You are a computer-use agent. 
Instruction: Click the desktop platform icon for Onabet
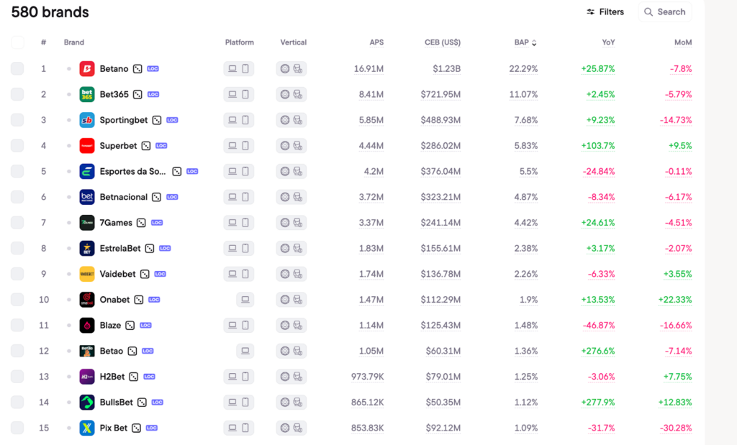pyautogui.click(x=245, y=300)
